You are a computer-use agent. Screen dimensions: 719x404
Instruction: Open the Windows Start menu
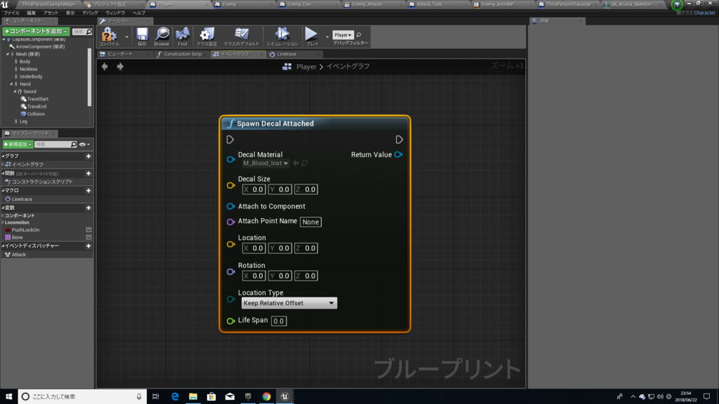8,397
